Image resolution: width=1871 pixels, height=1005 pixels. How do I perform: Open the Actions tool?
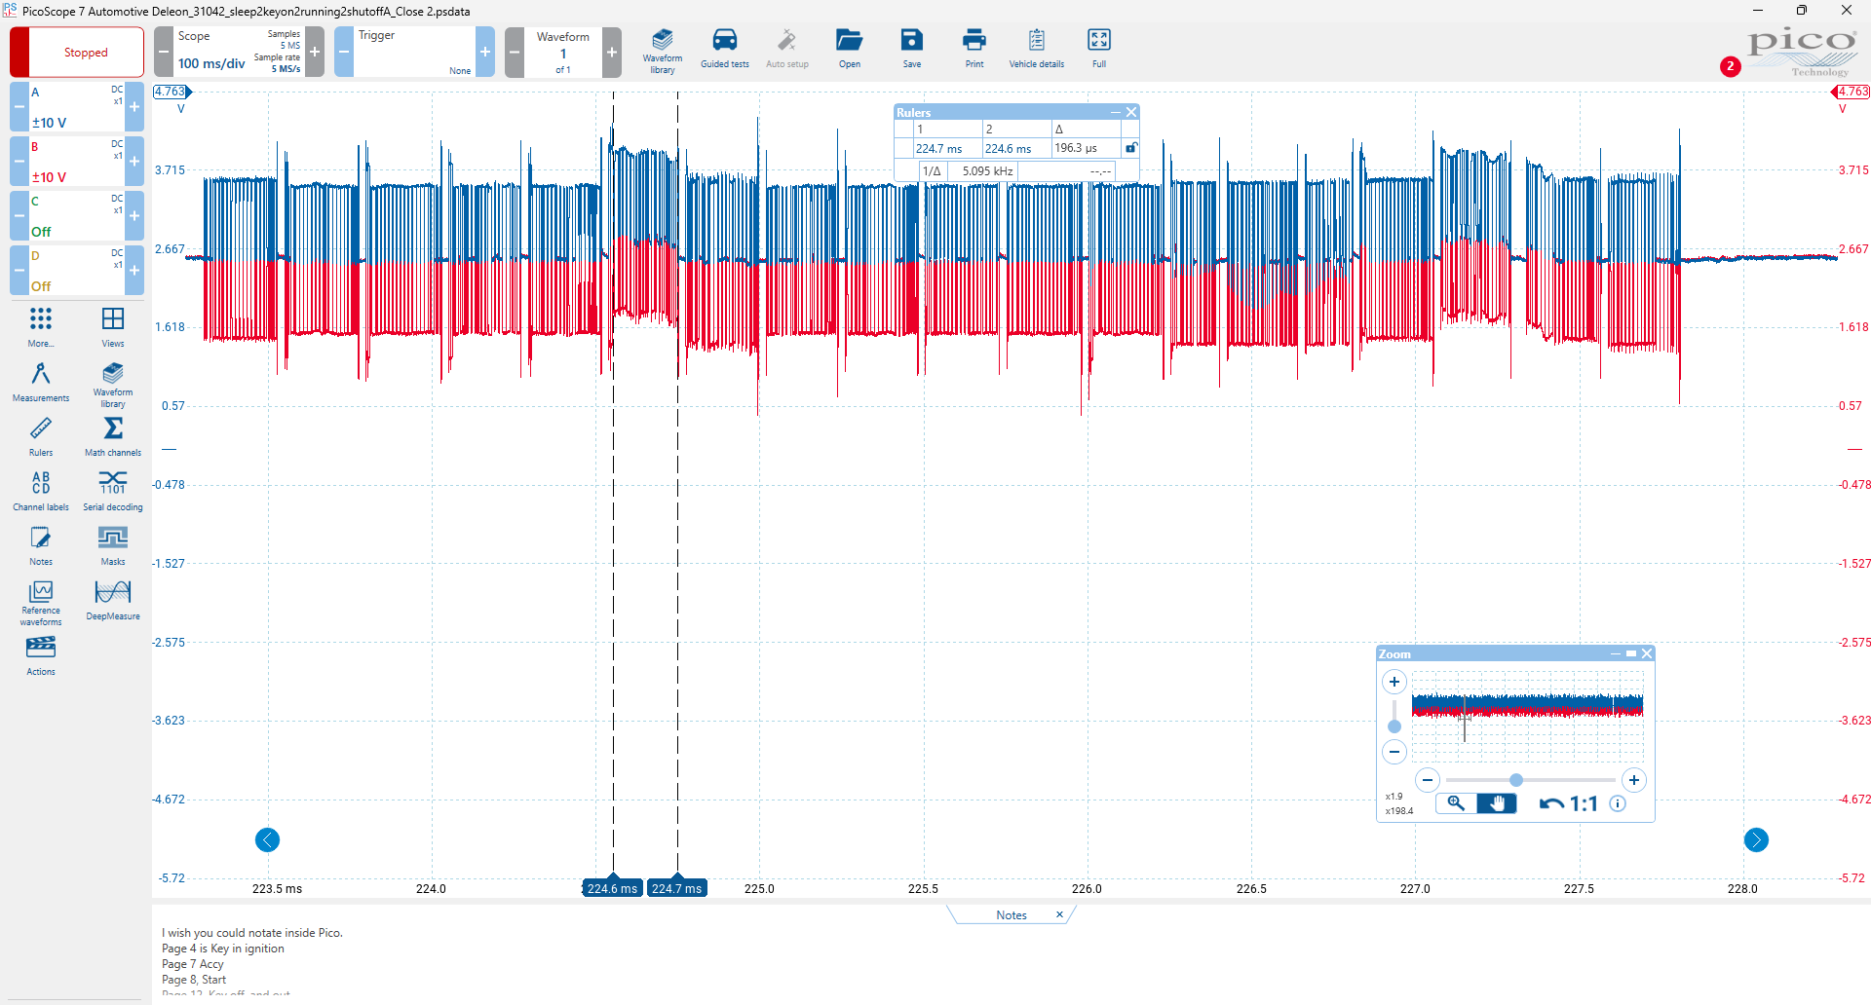(41, 652)
